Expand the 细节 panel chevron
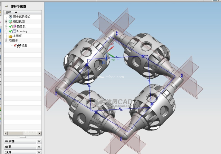Image resolution: width=221 pixels, height=154 pixels. point(39,147)
